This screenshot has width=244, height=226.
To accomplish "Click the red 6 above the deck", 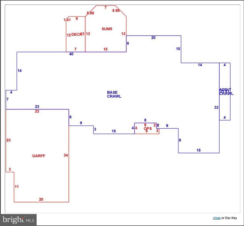I will coord(77,19).
